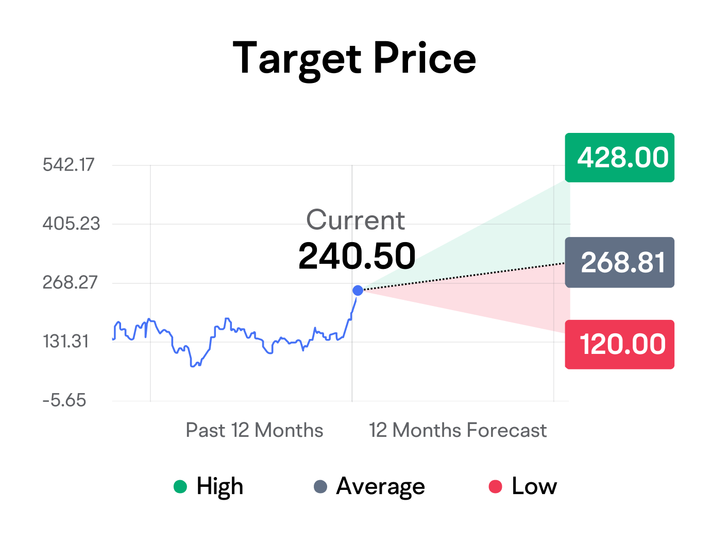Click the 542.17 y-axis label
The image size is (711, 544).
click(x=69, y=165)
